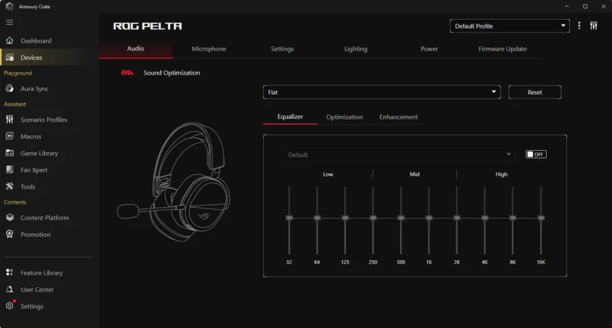612x328 pixels.
Task: Click the User Center bell icon
Action: click(10, 289)
